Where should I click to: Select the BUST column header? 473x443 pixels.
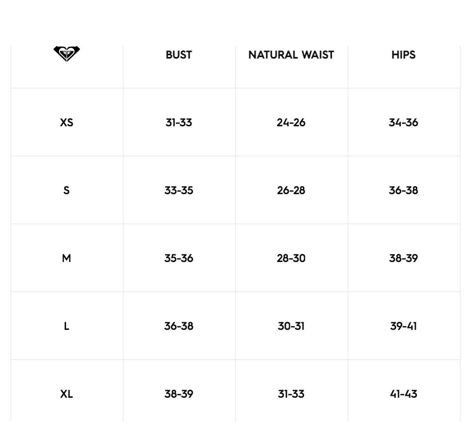[179, 55]
